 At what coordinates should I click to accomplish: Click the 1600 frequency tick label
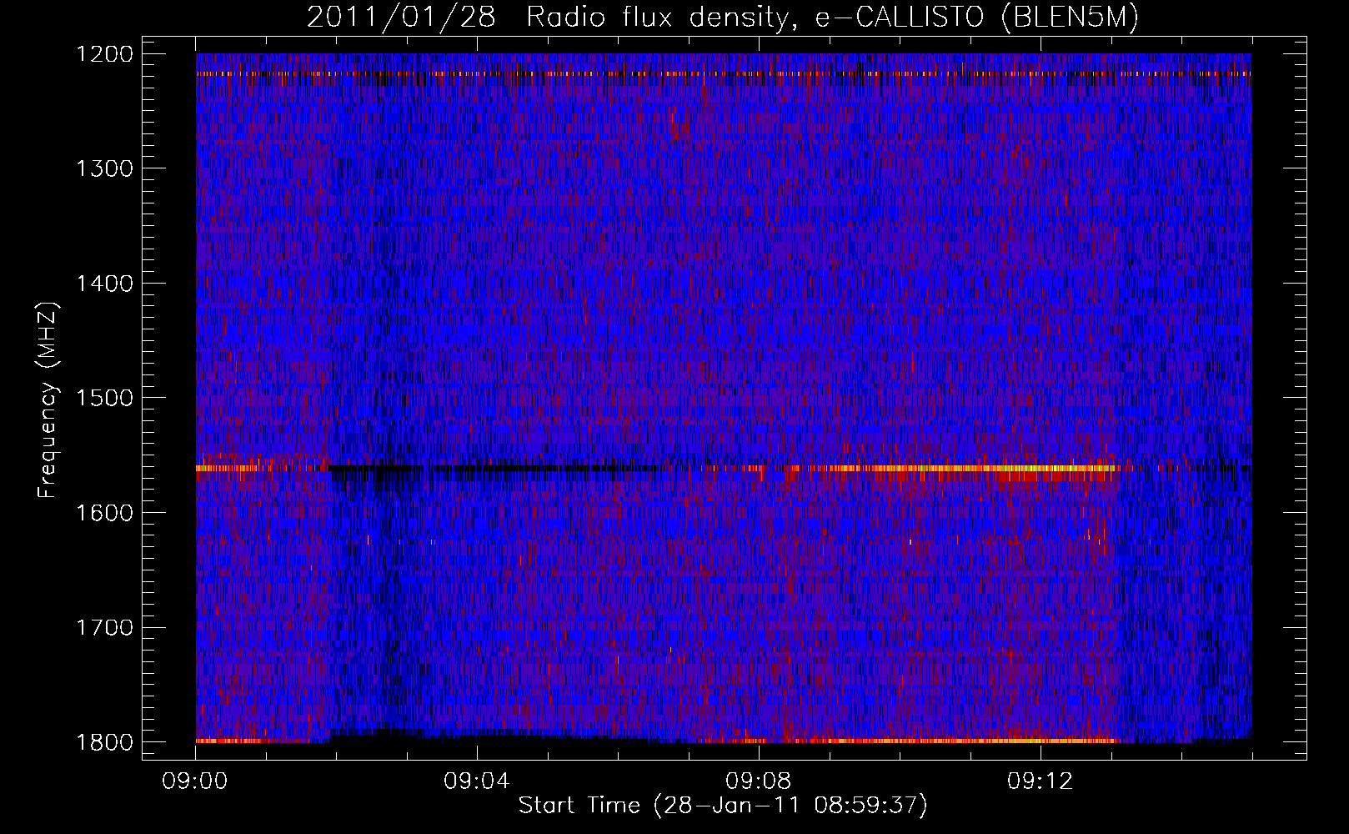coord(104,513)
